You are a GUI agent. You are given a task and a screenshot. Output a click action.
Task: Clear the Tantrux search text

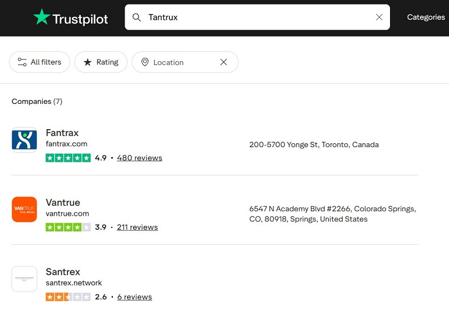pos(379,17)
